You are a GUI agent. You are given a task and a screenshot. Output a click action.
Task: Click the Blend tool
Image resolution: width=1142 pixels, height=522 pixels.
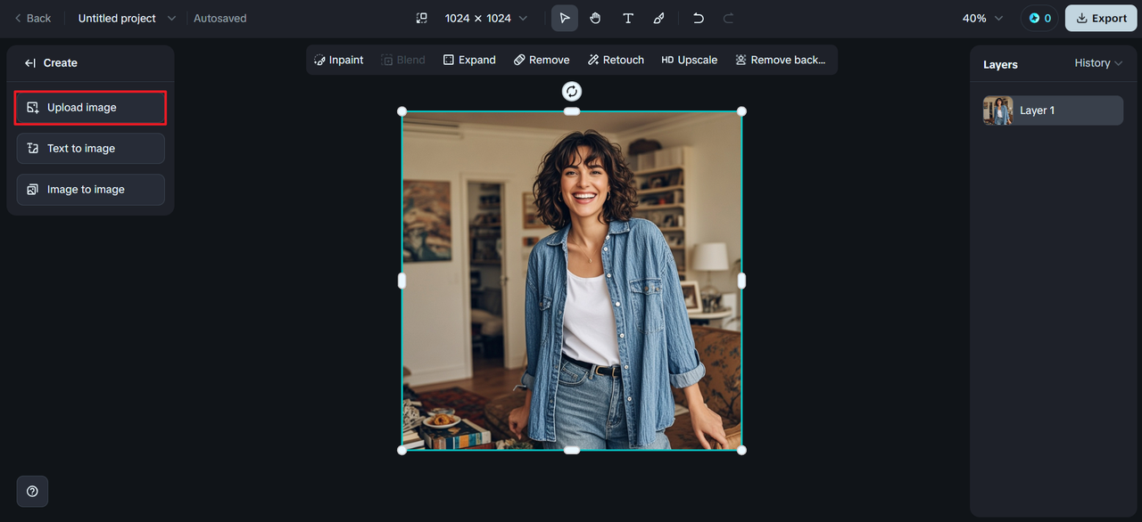click(403, 60)
